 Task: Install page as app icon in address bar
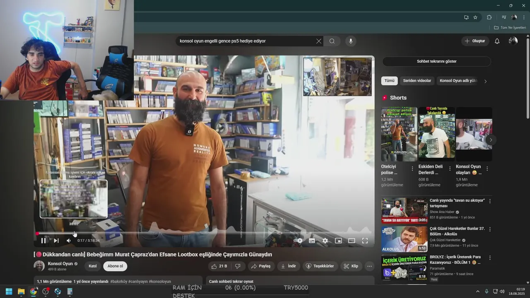pos(466,17)
